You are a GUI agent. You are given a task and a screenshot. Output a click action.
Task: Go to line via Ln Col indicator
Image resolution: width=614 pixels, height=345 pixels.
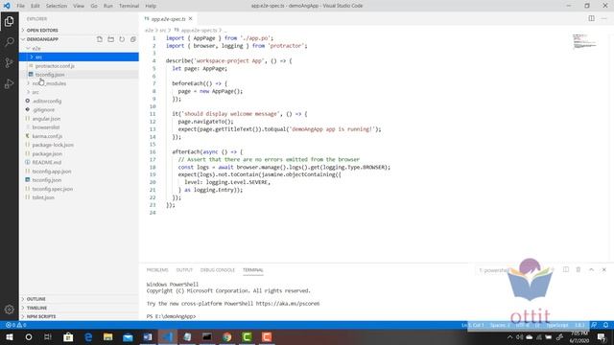473,325
